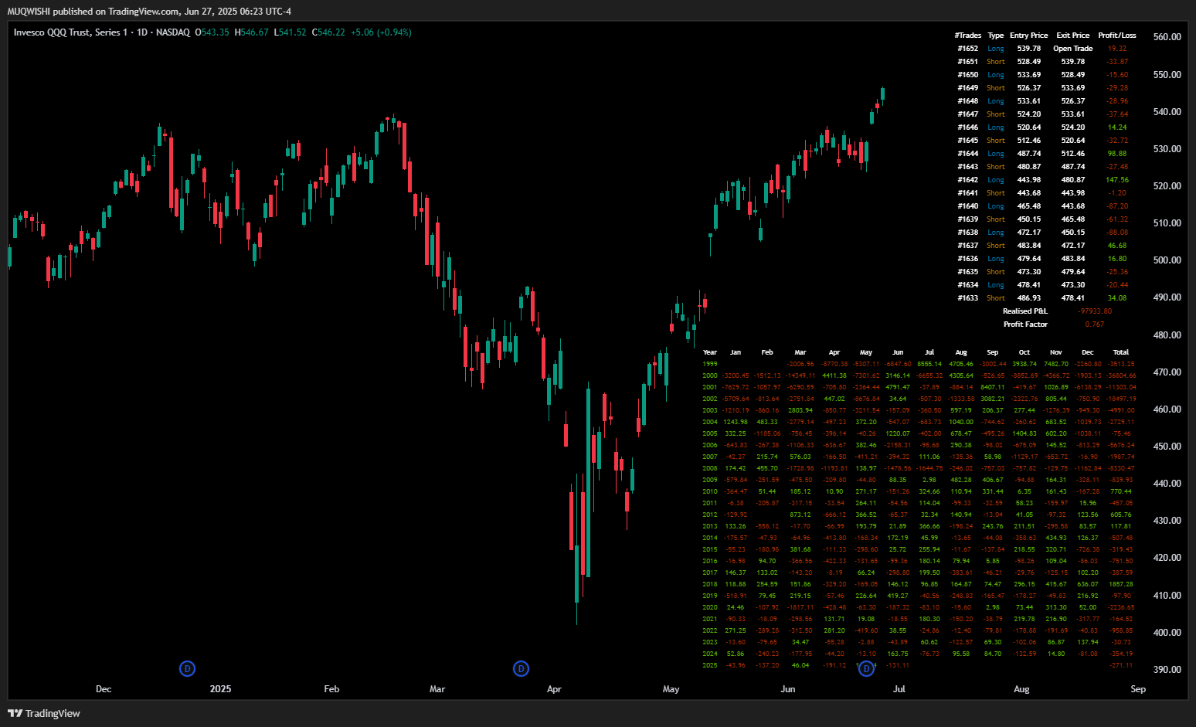Click the Realised P&L label
This screenshot has height=727, width=1196.
pyautogui.click(x=1025, y=311)
